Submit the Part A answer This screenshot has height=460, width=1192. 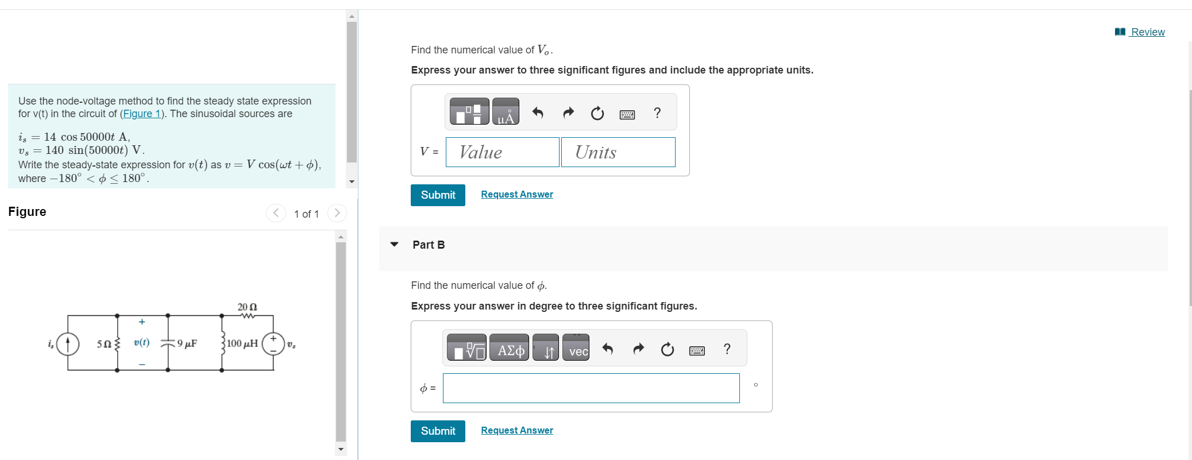click(438, 195)
